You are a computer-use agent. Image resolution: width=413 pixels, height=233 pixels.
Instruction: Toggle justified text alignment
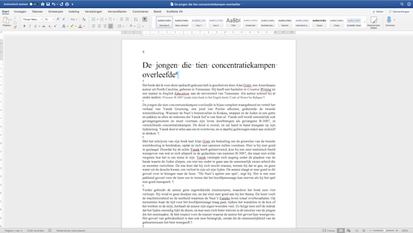(x=111, y=26)
